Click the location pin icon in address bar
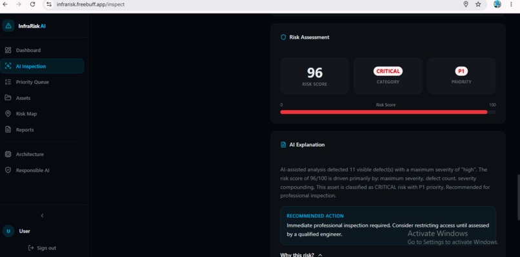The image size is (520, 257). coord(466,5)
